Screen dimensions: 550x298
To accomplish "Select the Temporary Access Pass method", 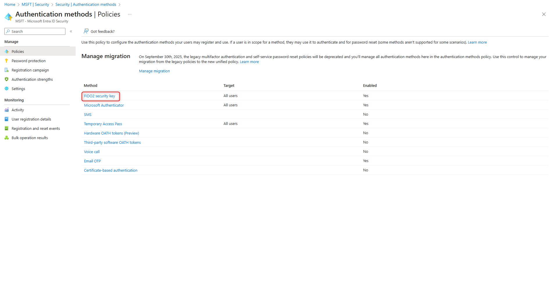I will (103, 124).
